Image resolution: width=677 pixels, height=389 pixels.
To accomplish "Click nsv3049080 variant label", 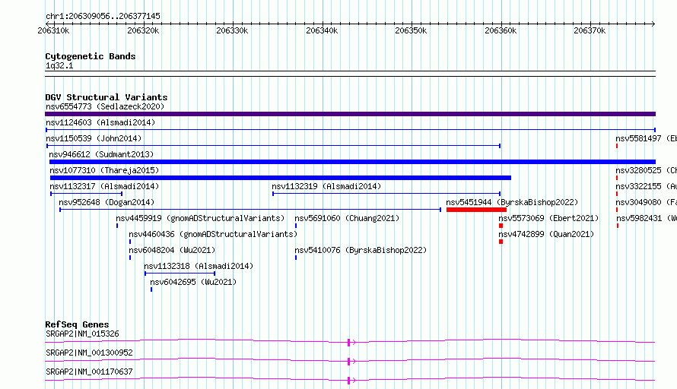I will [x=646, y=202].
